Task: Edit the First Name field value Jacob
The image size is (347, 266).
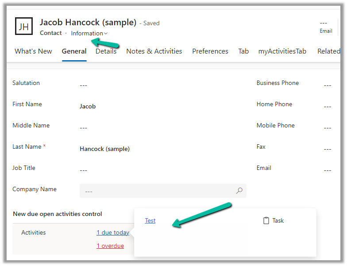Action: click(x=88, y=106)
